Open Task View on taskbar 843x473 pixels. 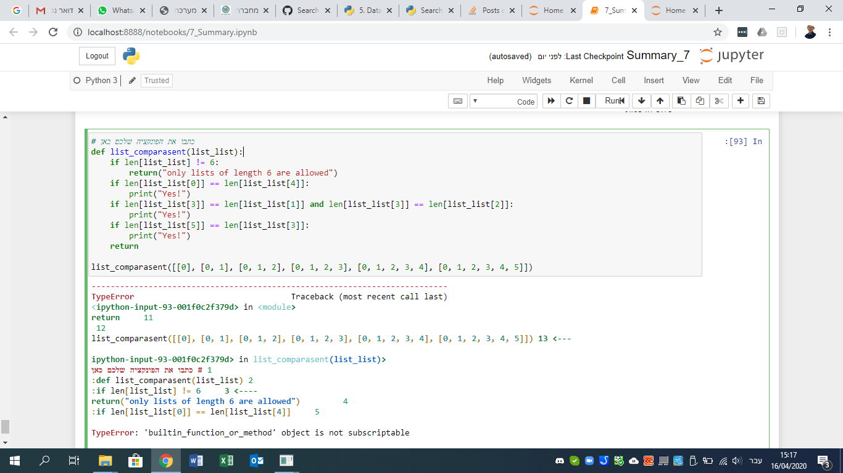[73, 460]
